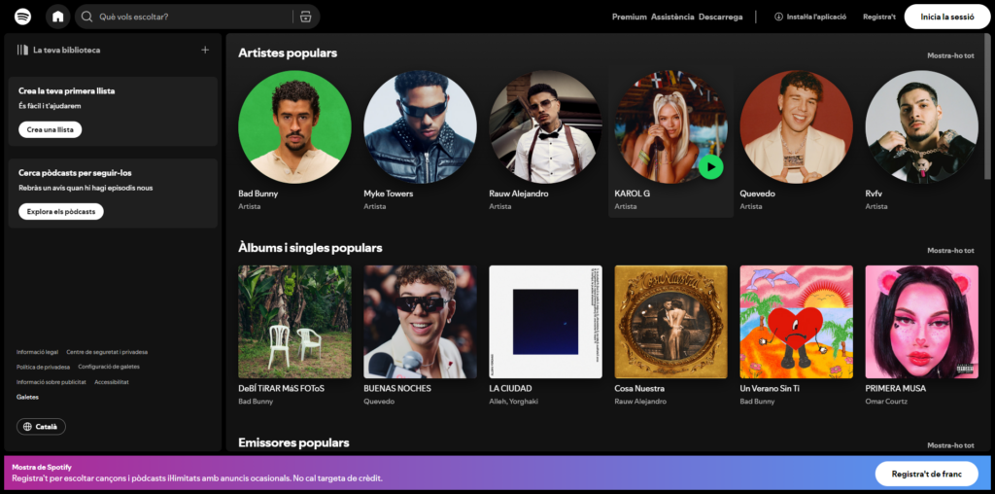Image resolution: width=995 pixels, height=494 pixels.
Task: Click 'Quevedo' under BUENAS NOCHES
Action: tap(379, 402)
